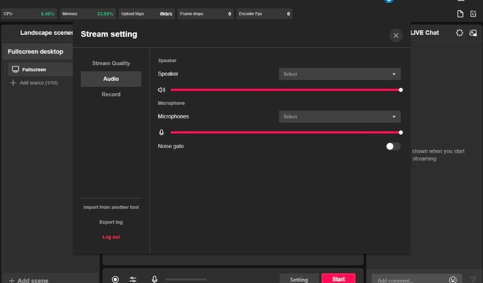This screenshot has height=283, width=483.
Task: Select the Fullscreen desktop scene
Action: [38, 52]
